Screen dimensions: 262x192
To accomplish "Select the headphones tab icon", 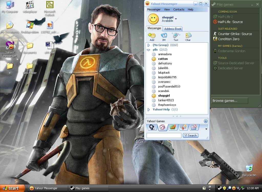I will point(152,127).
